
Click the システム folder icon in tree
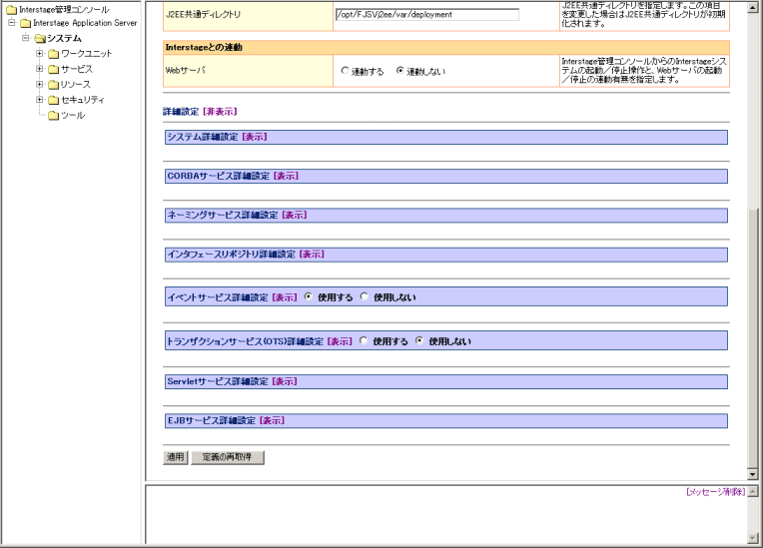click(x=40, y=38)
